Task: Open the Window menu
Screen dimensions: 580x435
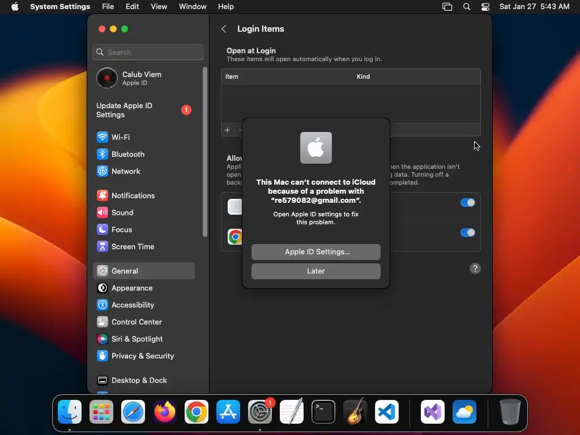Action: [x=193, y=7]
